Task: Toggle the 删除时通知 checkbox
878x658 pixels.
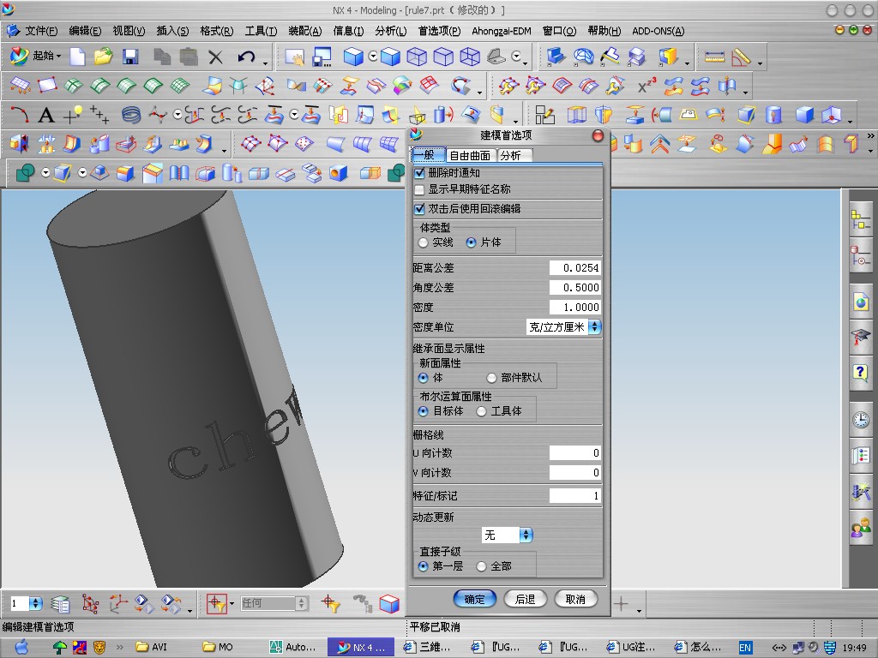Action: [x=419, y=173]
